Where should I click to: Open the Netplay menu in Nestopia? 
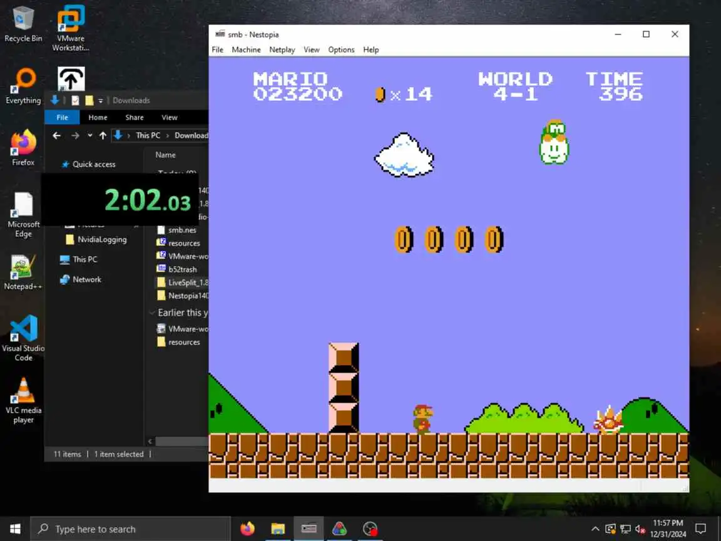pos(282,49)
